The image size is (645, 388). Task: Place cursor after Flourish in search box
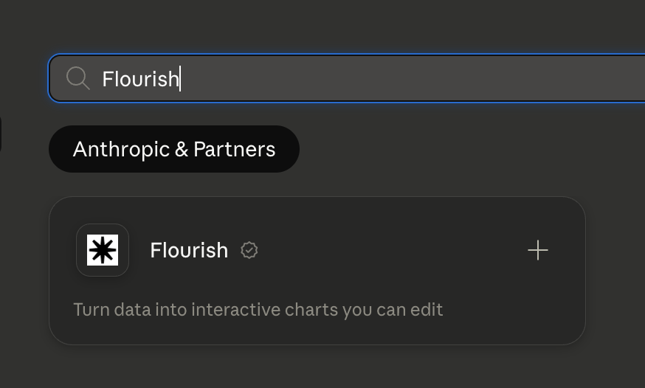tap(180, 78)
